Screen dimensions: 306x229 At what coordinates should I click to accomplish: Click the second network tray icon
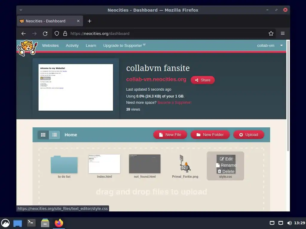(x=281, y=223)
